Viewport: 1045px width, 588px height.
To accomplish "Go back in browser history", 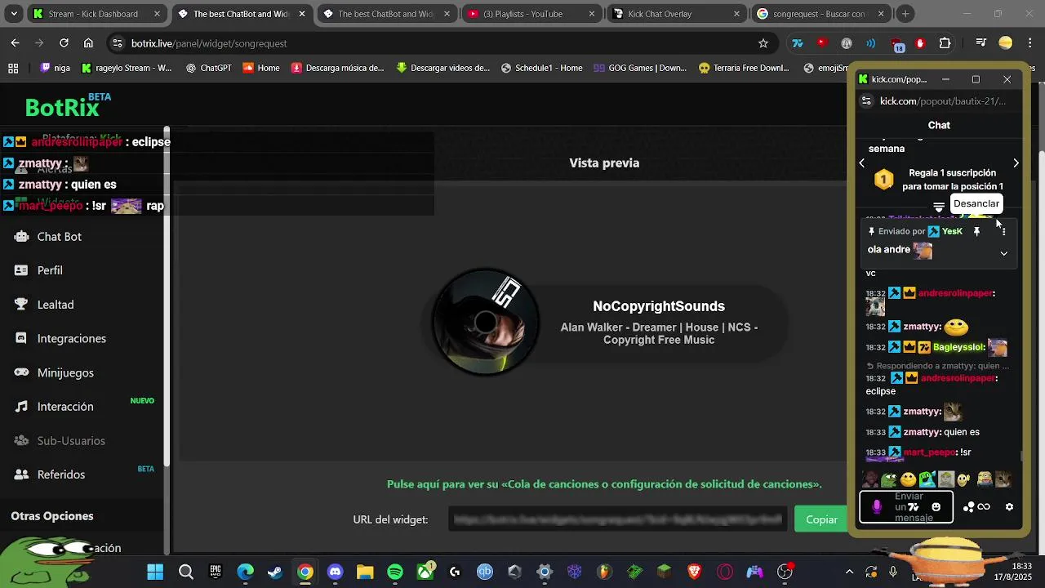I will pos(15,43).
